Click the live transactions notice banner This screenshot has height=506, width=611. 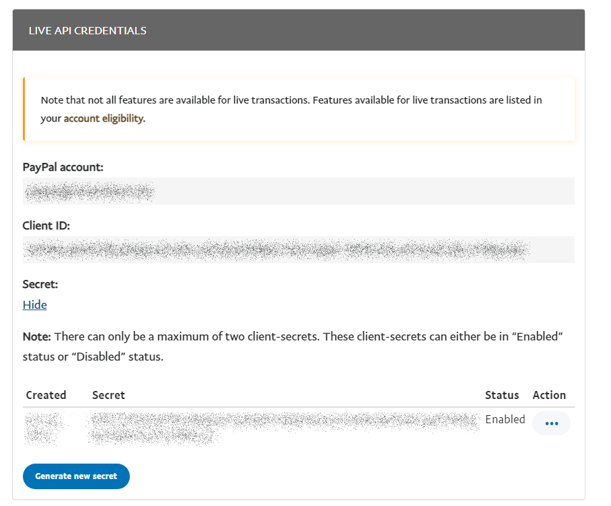coord(299,109)
